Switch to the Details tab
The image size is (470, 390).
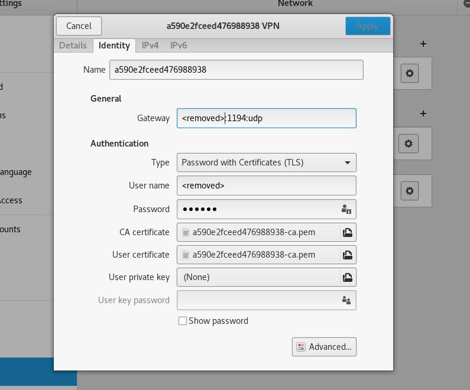73,45
